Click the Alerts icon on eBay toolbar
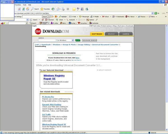Screen dimensions: 168x134 [64, 23]
